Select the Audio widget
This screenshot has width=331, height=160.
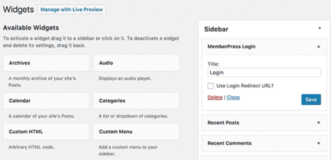coord(136,63)
